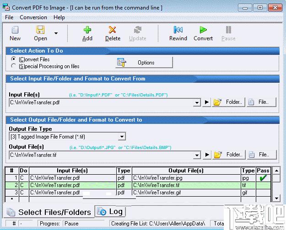Click the output Folder.. browse button

click(x=229, y=155)
